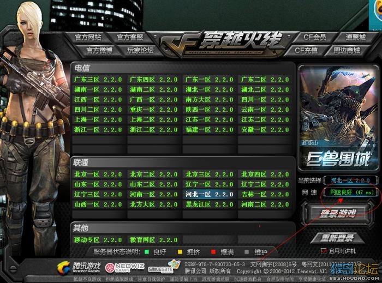
Task: Open the 玩家论坛 link
Action: (x=140, y=50)
